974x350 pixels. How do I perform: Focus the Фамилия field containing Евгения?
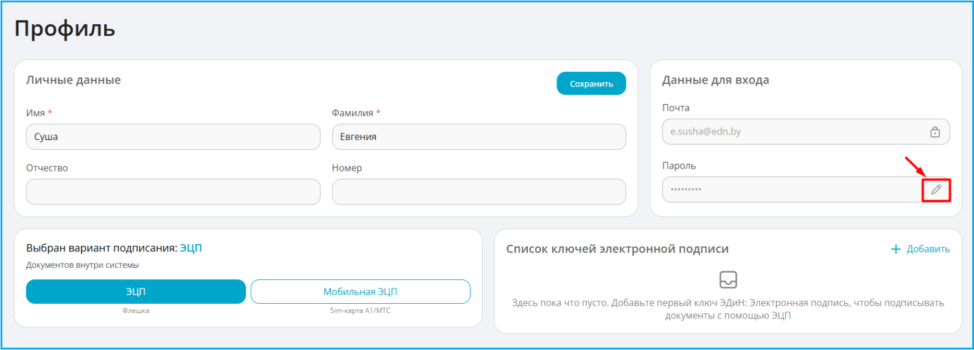[x=479, y=137]
